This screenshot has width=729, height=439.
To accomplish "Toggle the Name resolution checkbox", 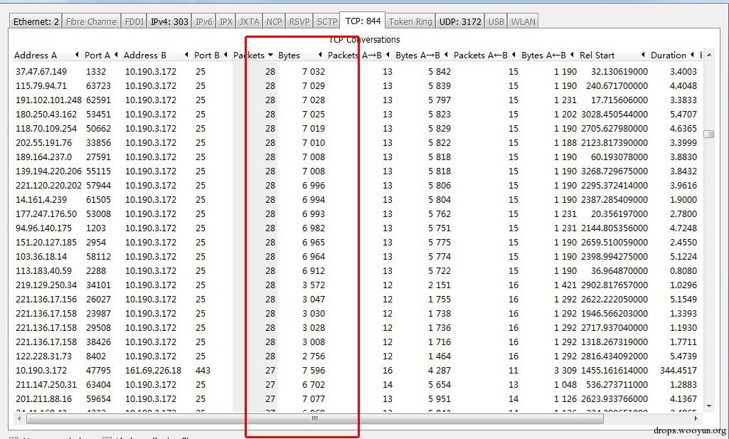I will coord(14,438).
